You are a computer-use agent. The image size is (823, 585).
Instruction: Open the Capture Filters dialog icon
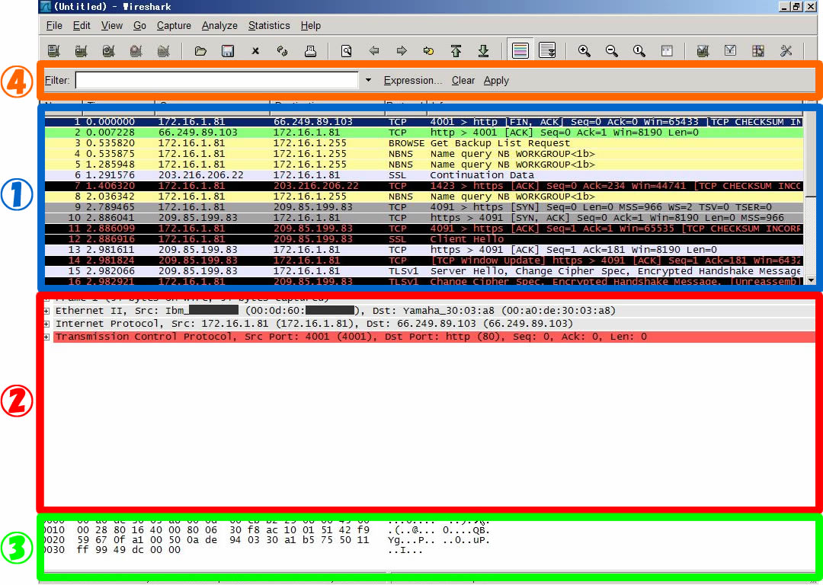pos(703,51)
